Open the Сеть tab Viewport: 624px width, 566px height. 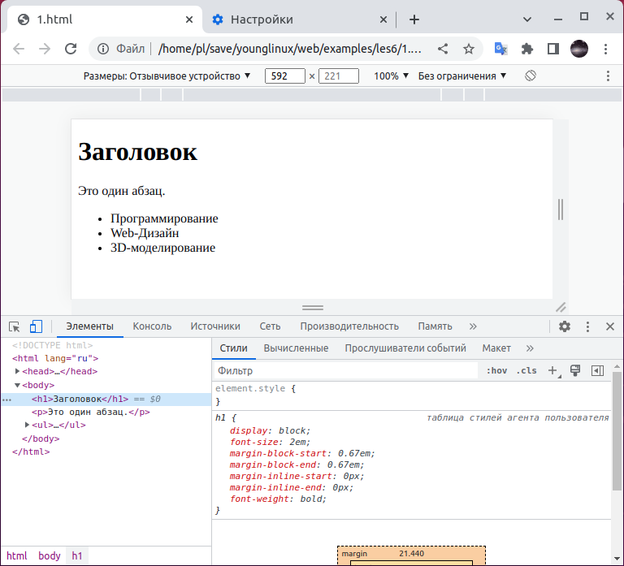(x=270, y=326)
